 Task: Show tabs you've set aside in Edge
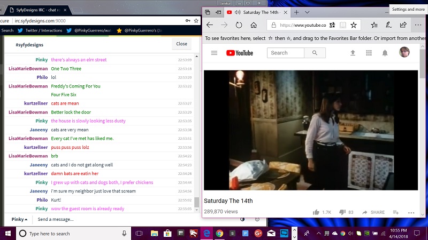pos(208,12)
